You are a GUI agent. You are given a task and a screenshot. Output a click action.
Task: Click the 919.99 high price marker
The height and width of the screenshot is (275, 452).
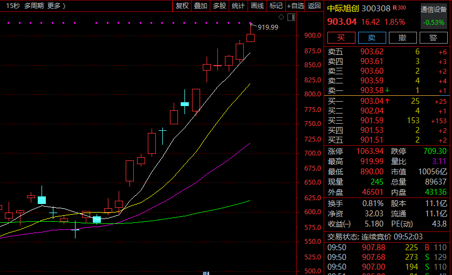pos(268,27)
